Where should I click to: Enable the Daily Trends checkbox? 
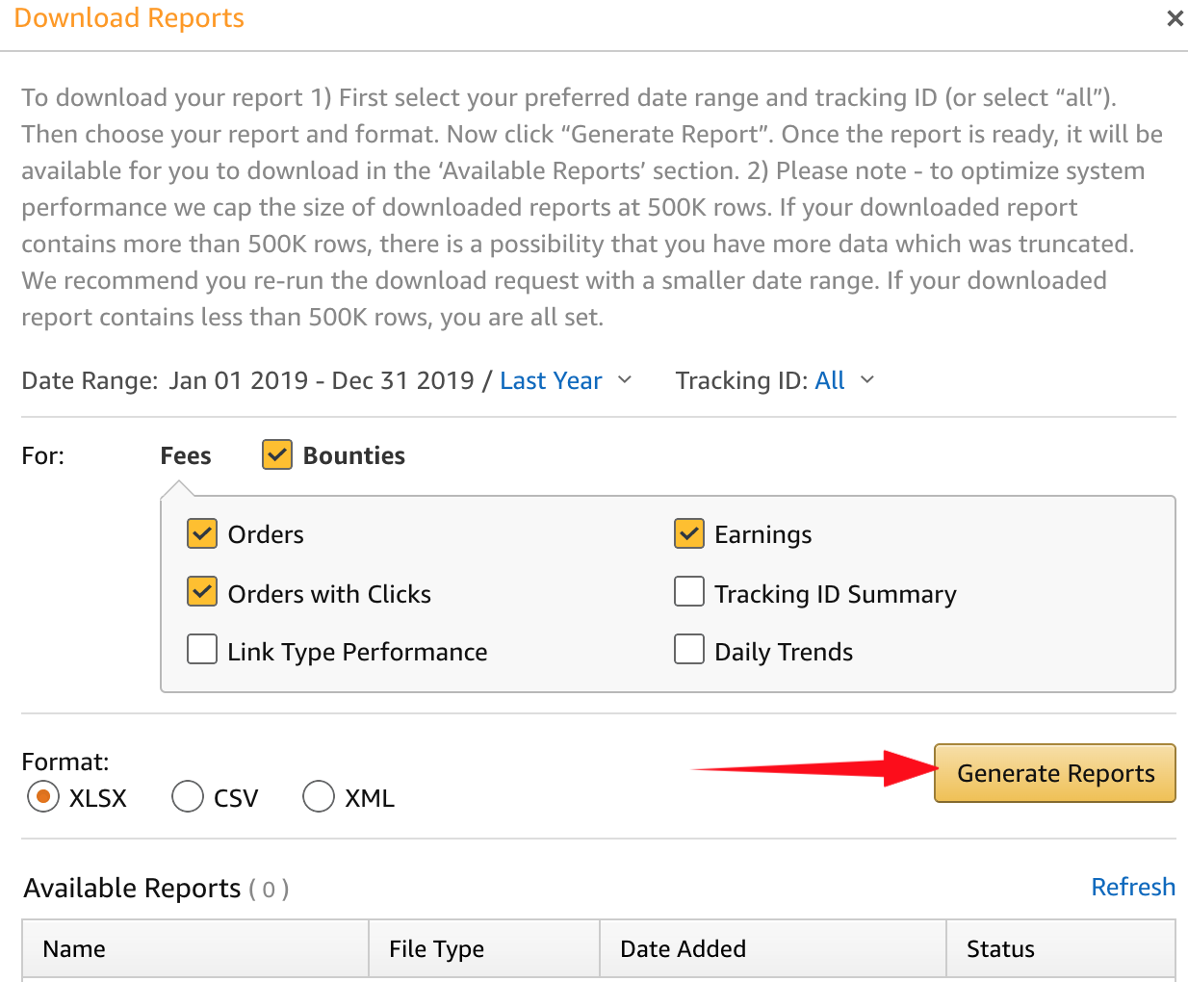(689, 650)
